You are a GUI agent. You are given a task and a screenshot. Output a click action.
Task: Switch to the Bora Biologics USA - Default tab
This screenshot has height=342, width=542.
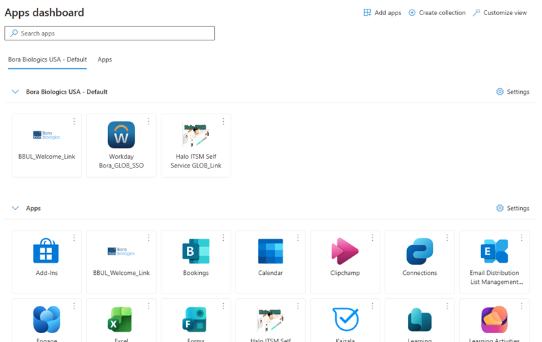coord(47,60)
